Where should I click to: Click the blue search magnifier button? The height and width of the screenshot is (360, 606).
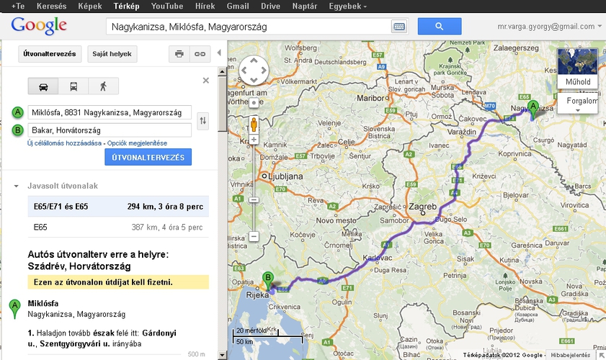(440, 26)
